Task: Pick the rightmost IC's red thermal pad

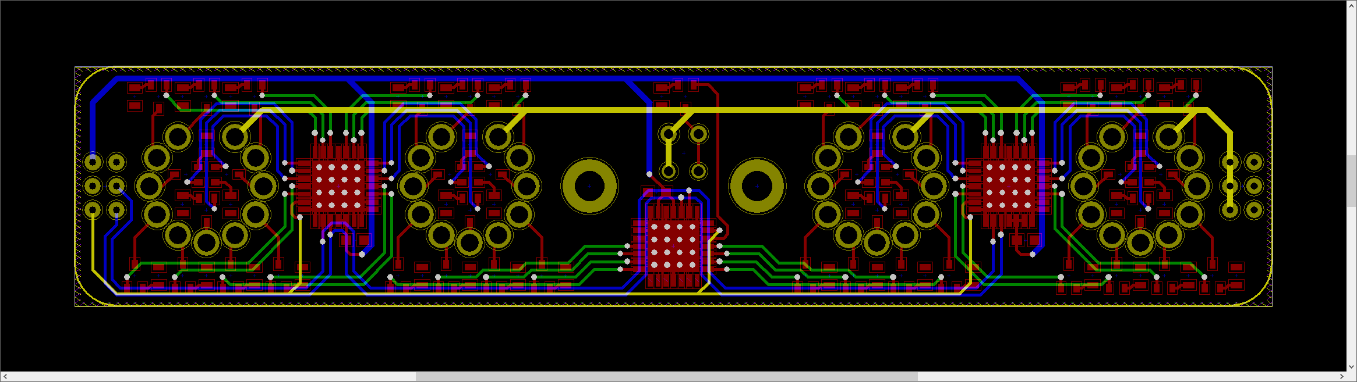Action: click(x=1008, y=186)
